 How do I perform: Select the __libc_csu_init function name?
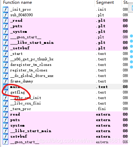point(26,98)
